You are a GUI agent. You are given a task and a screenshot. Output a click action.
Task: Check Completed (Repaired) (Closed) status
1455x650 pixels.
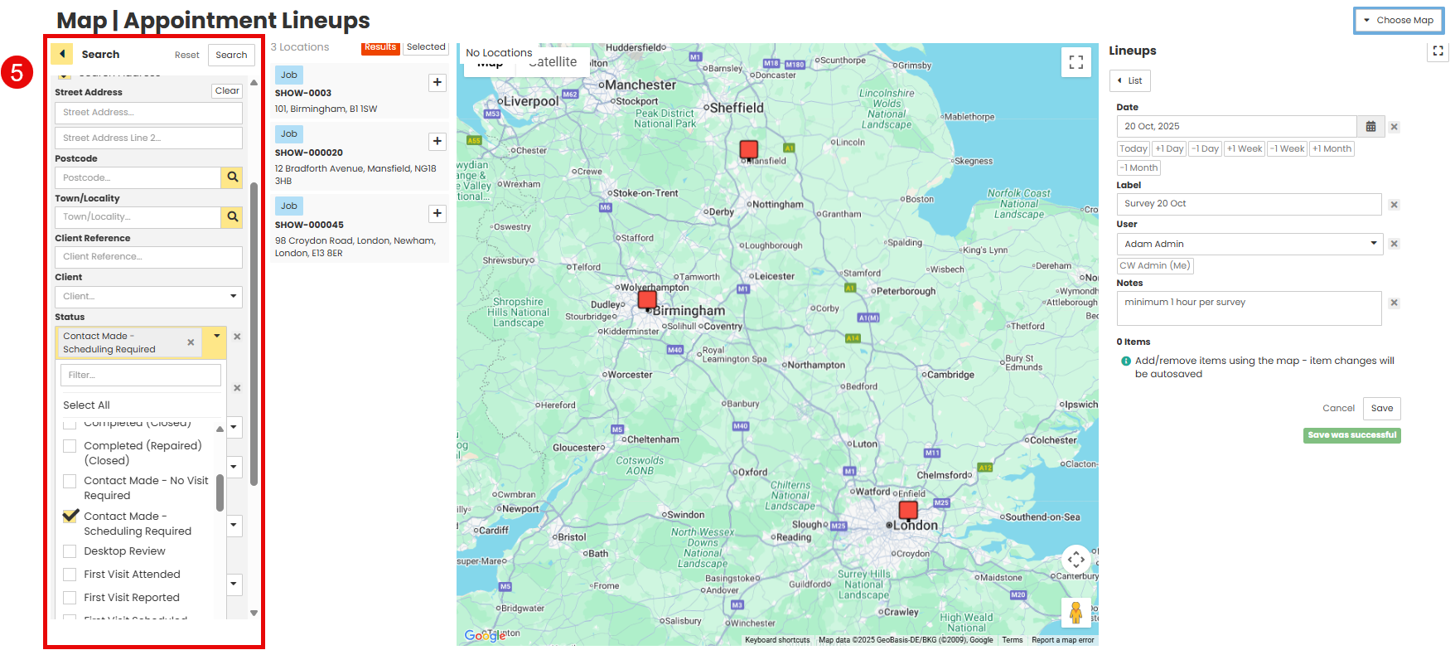pyautogui.click(x=70, y=446)
